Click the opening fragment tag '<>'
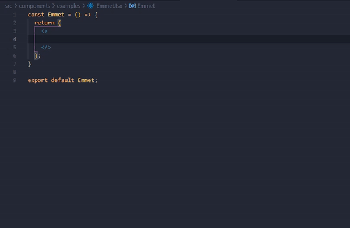Image resolution: width=350 pixels, height=228 pixels. coord(44,31)
